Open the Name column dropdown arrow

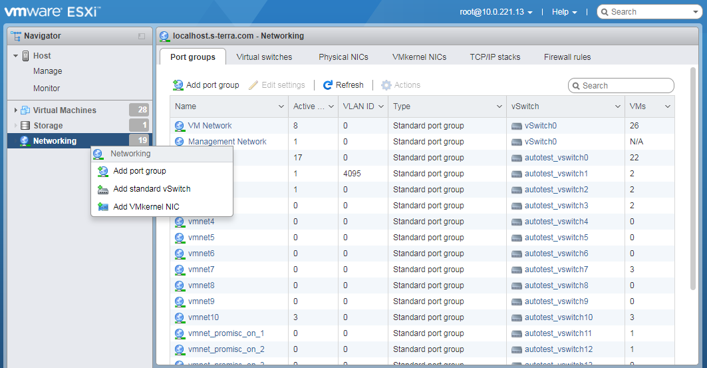pyautogui.click(x=281, y=106)
